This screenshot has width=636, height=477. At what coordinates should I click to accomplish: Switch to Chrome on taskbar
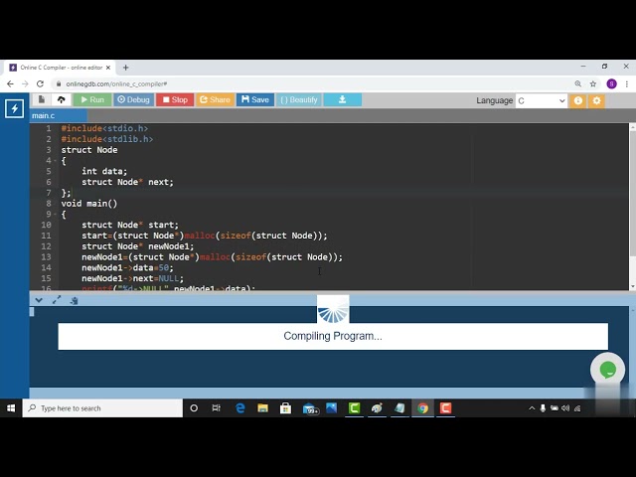coord(422,408)
